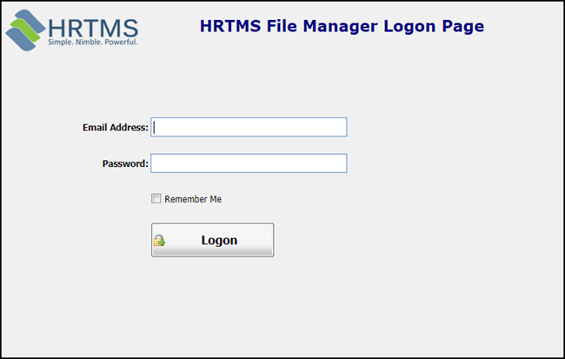This screenshot has width=565, height=359.
Task: Click the right end of the Password field
Action: (x=341, y=163)
